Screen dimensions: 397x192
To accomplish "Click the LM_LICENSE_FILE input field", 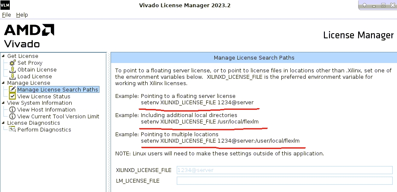I will click(285, 181).
